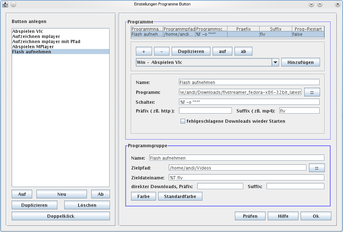Select Abspielen Vlc in button list
Image resolution: width=343 pixels, height=232 pixels.
[27, 31]
